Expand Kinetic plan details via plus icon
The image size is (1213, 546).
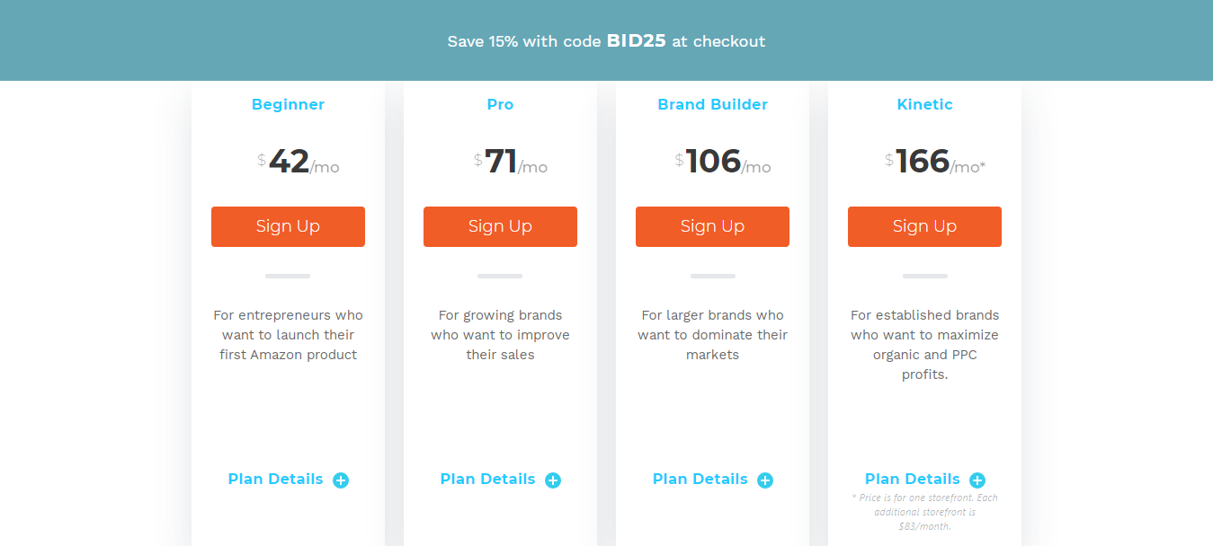(x=977, y=480)
